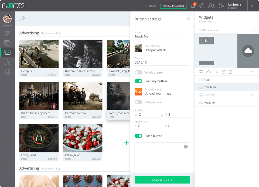Disable the Load my button toggle
The width and height of the screenshot is (259, 187).
(x=138, y=81)
